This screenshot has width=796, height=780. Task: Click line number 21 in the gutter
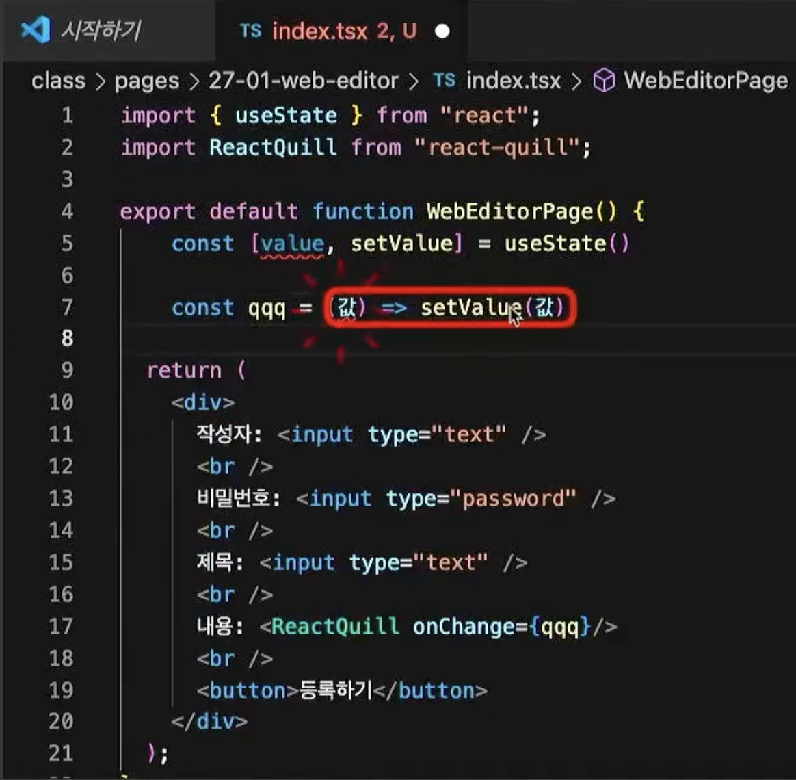click(x=61, y=753)
